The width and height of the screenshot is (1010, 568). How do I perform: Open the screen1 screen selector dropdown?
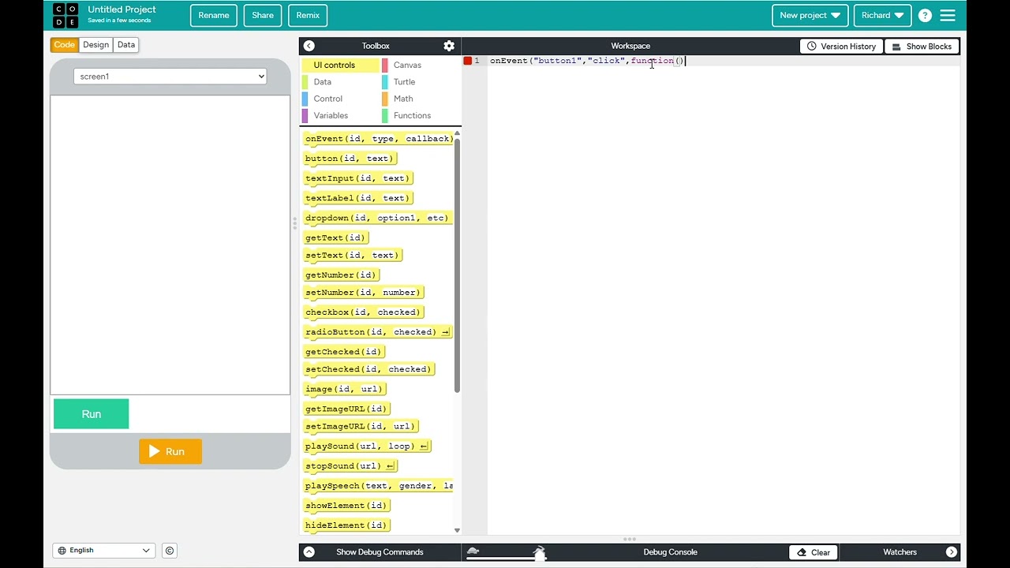[x=170, y=77]
